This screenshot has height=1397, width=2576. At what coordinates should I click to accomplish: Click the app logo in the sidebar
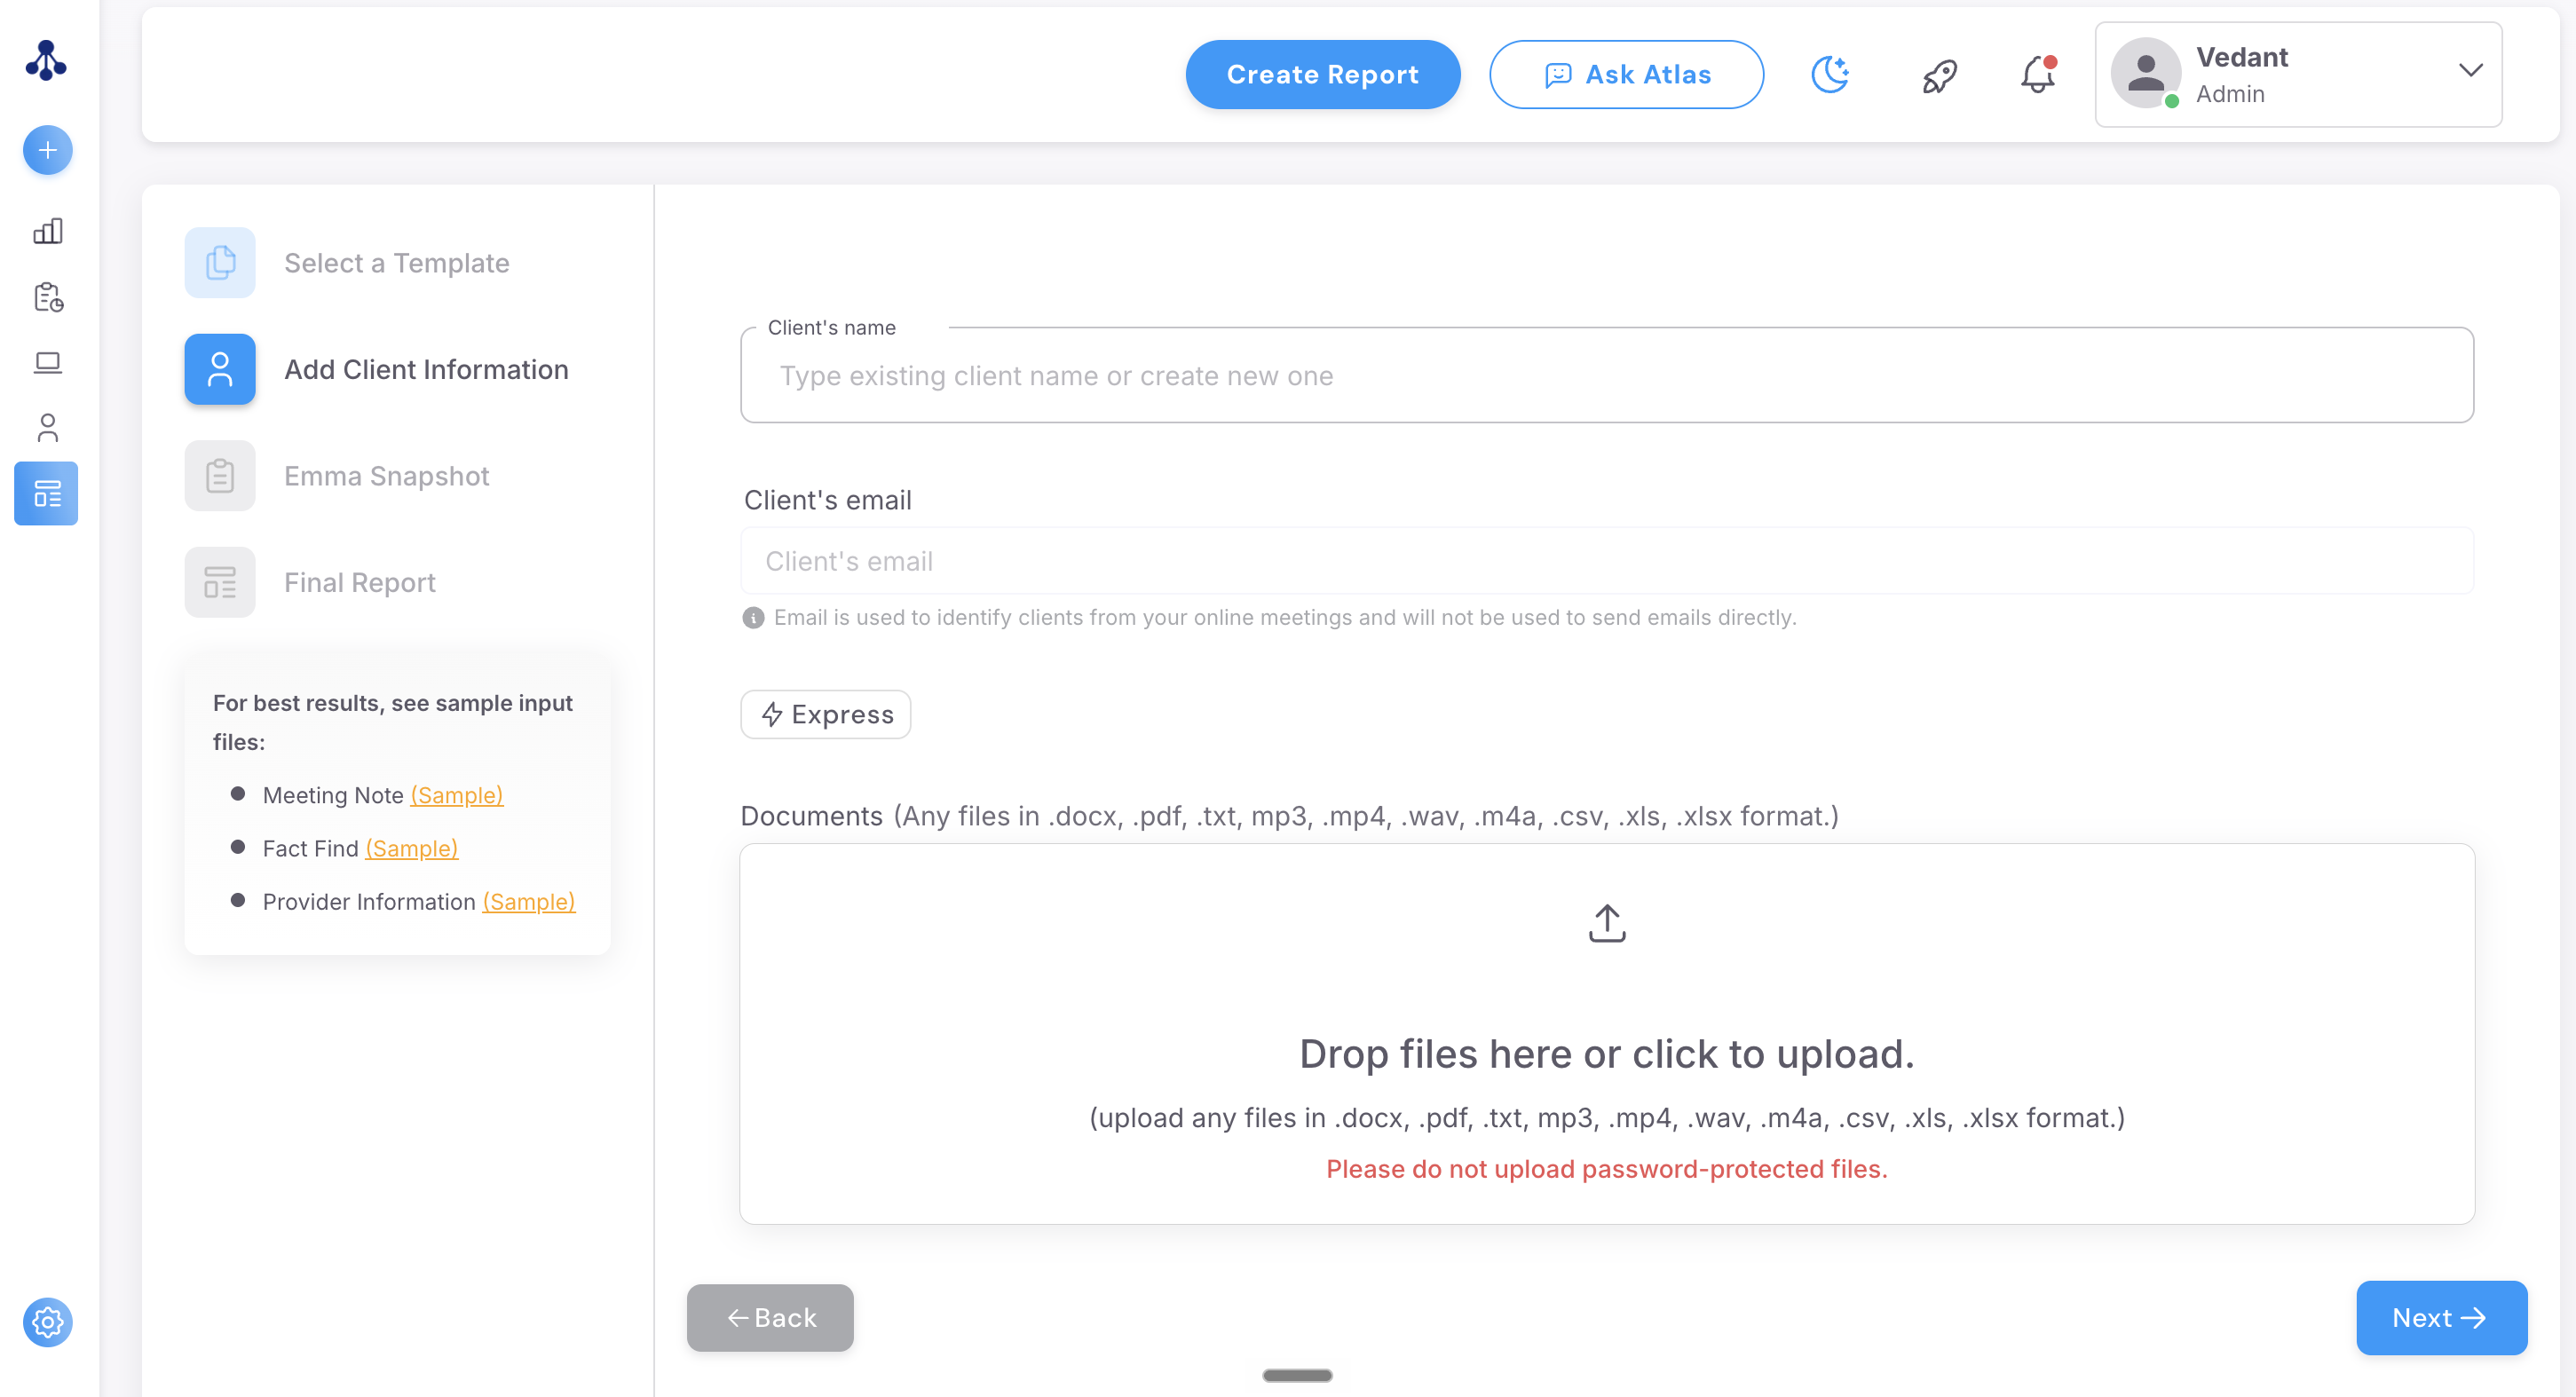pos(46,61)
